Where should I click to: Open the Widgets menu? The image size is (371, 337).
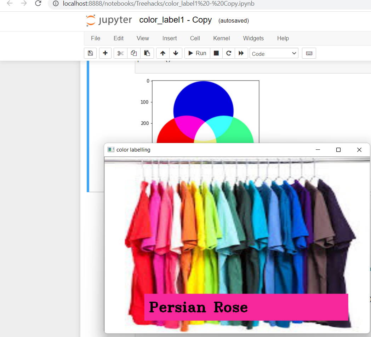pos(253,38)
